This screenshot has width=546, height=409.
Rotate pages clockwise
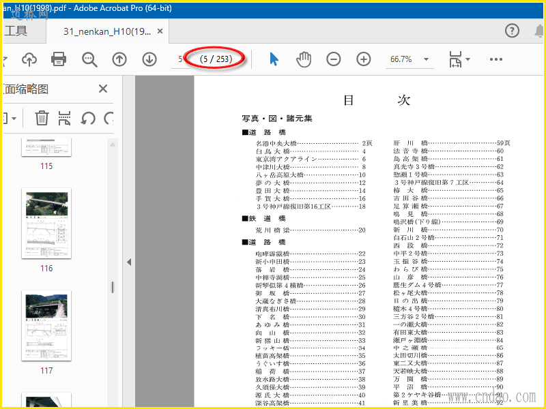pos(109,118)
